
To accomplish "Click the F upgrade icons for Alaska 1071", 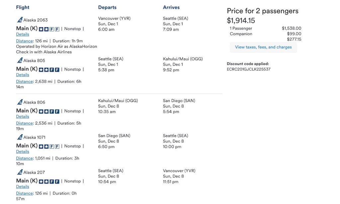I will (54, 146).
